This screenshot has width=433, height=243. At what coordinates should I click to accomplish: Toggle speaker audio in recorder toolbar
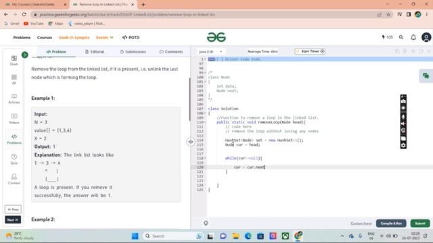click(x=403, y=124)
